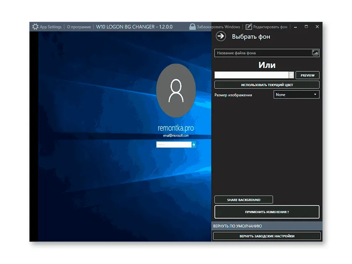
Task: Click the user avatar in the preview
Action: pyautogui.click(x=176, y=91)
